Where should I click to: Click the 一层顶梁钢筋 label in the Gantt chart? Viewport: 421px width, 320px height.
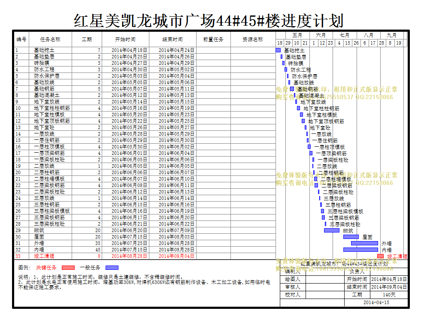coord(331,154)
